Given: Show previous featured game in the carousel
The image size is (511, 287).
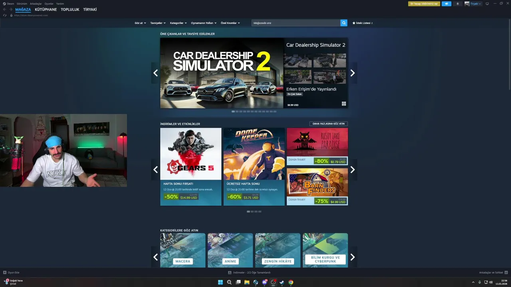Looking at the screenshot, I should (x=156, y=73).
